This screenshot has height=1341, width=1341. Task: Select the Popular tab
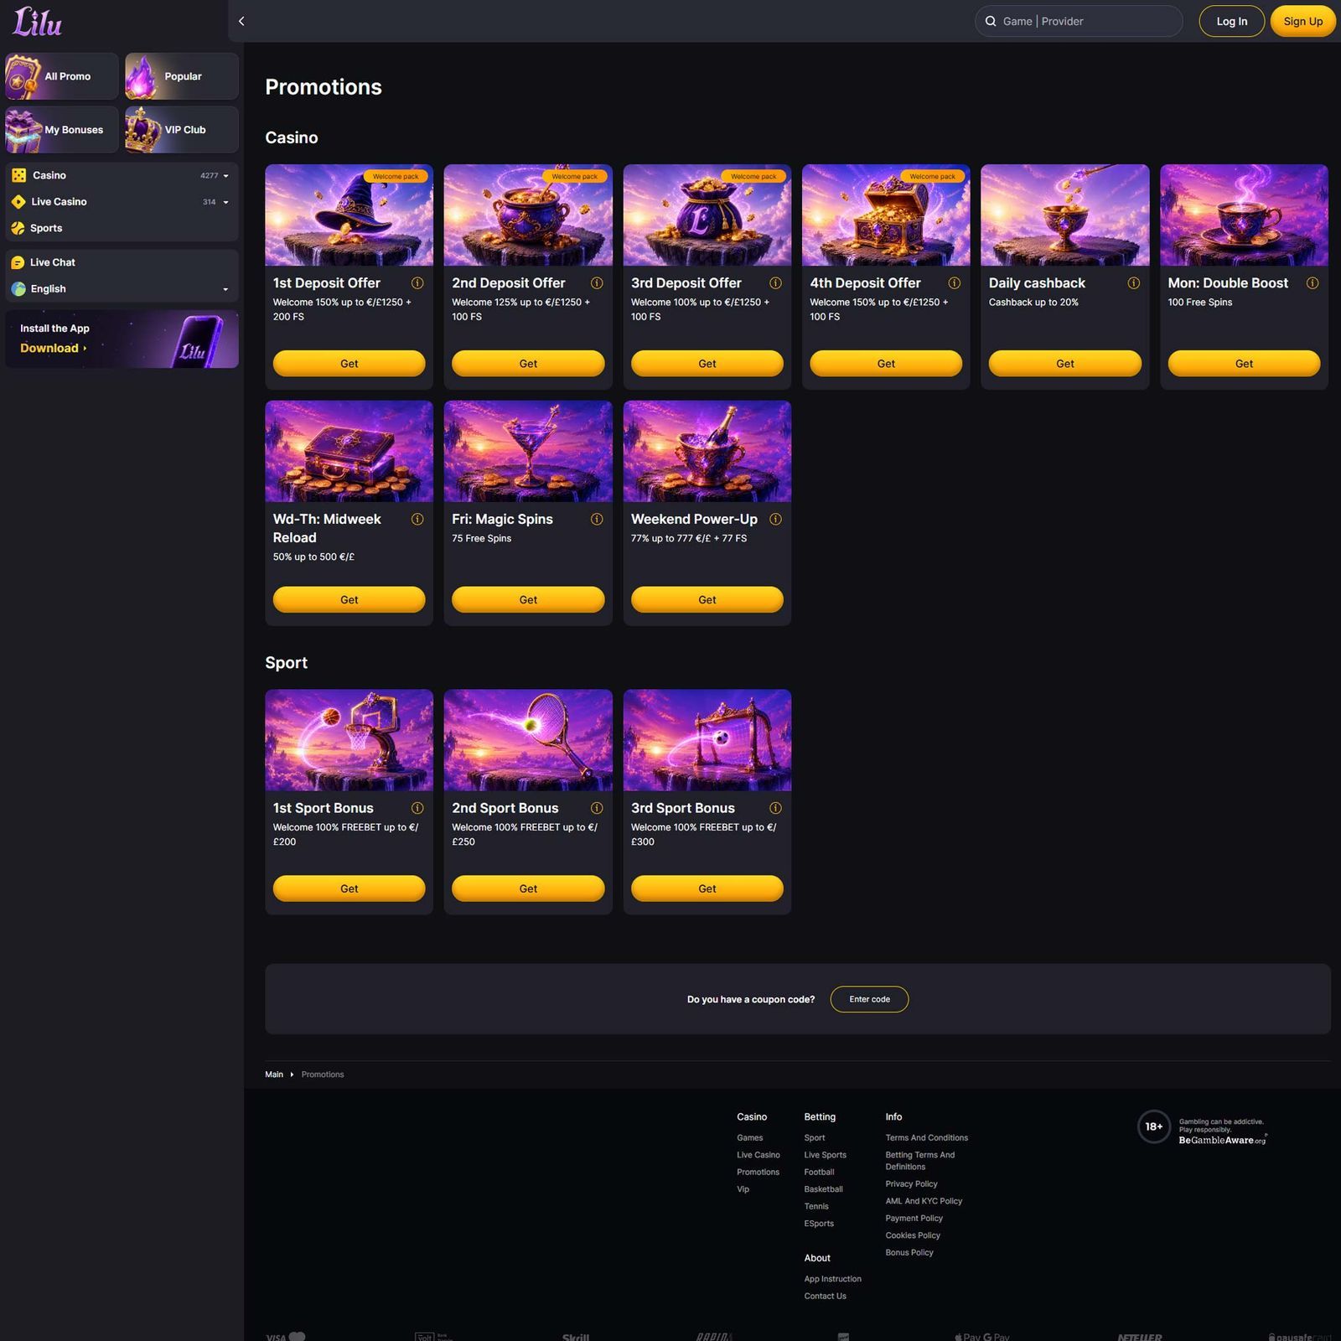tap(182, 76)
